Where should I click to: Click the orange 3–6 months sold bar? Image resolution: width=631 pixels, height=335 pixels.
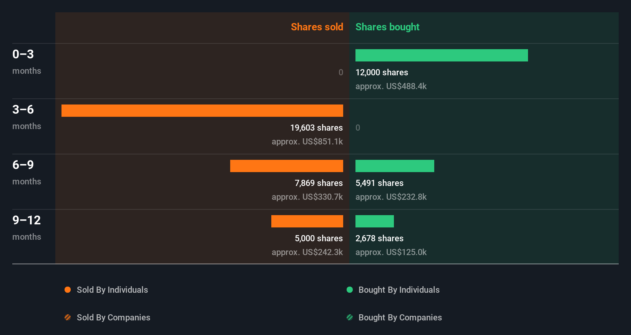[x=202, y=111]
